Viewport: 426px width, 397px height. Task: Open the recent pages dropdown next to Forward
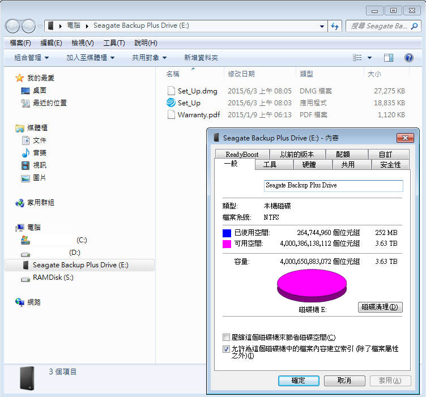tap(40, 27)
